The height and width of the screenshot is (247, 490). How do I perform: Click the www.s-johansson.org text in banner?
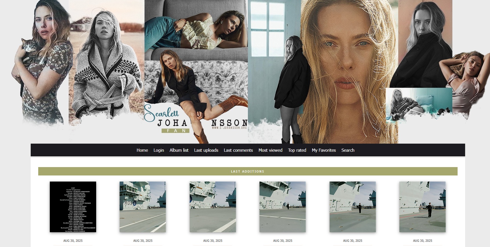[229, 128]
